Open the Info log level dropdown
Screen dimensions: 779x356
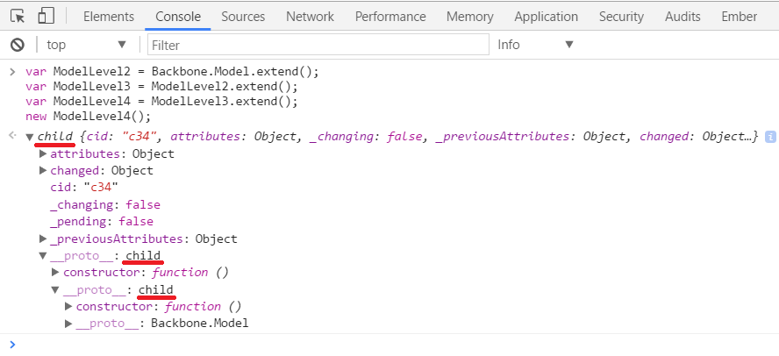coord(535,45)
